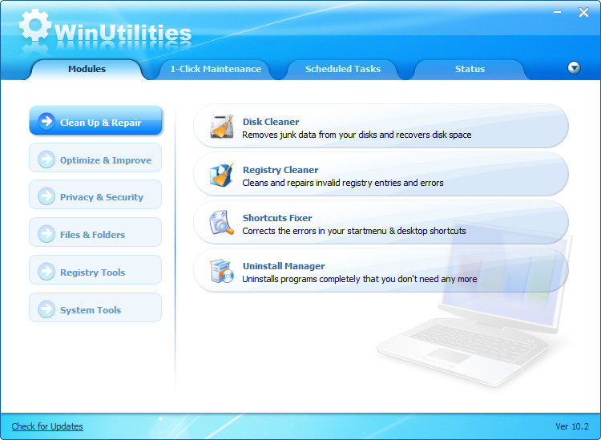Click the Check for Updates link
601x440 pixels.
[x=47, y=426]
